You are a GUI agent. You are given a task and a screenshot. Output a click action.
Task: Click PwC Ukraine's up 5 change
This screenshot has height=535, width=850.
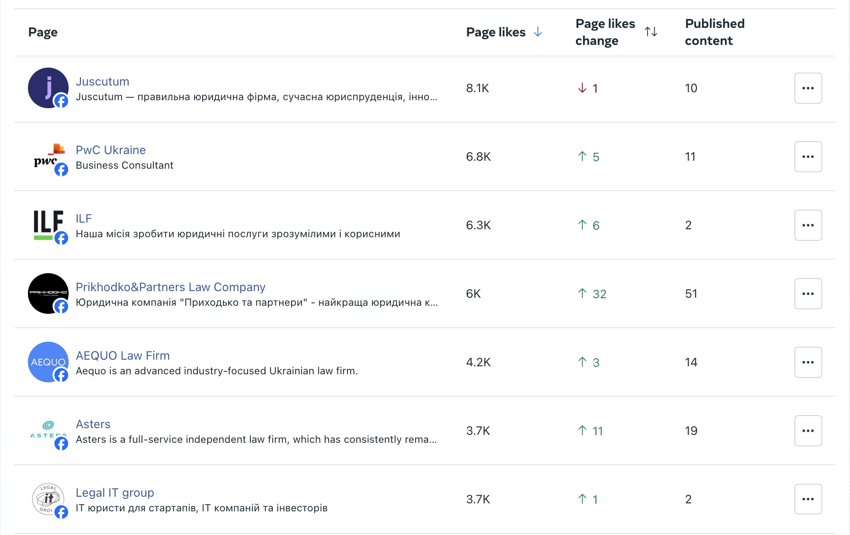click(x=588, y=157)
